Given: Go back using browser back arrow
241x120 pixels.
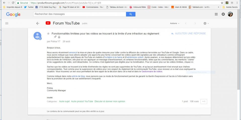Looking at the screenshot, I should tap(4, 3).
